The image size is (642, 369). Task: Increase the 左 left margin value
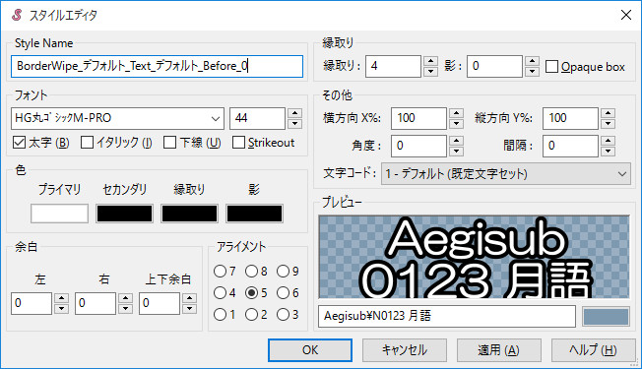(61, 298)
